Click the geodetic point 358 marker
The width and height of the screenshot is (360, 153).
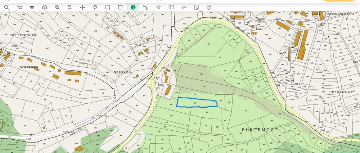258,29
